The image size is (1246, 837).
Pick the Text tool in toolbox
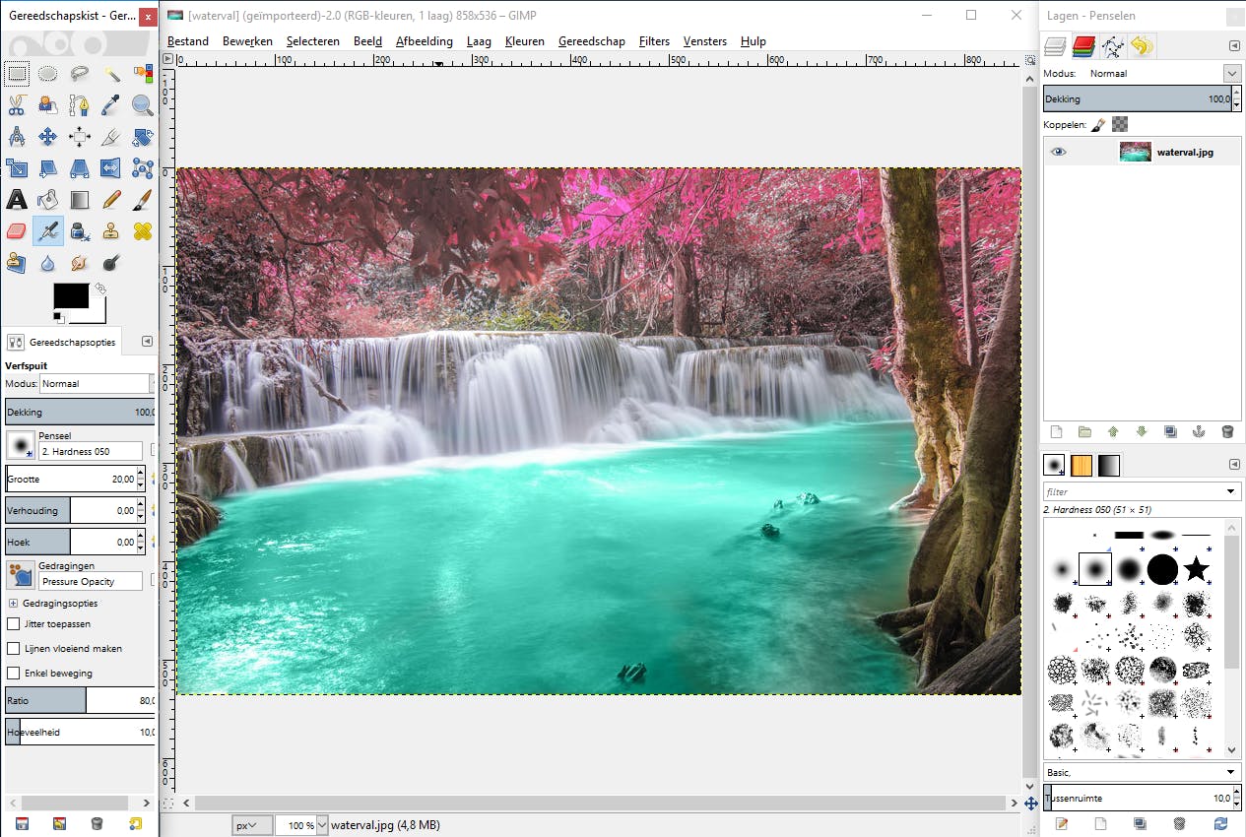pos(17,200)
